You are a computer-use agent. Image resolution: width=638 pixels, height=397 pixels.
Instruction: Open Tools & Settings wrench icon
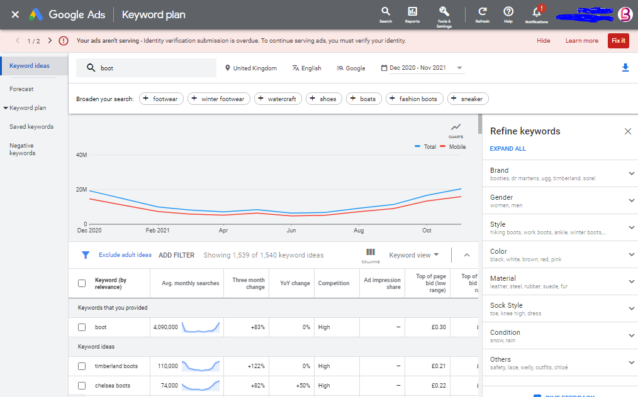444,17
